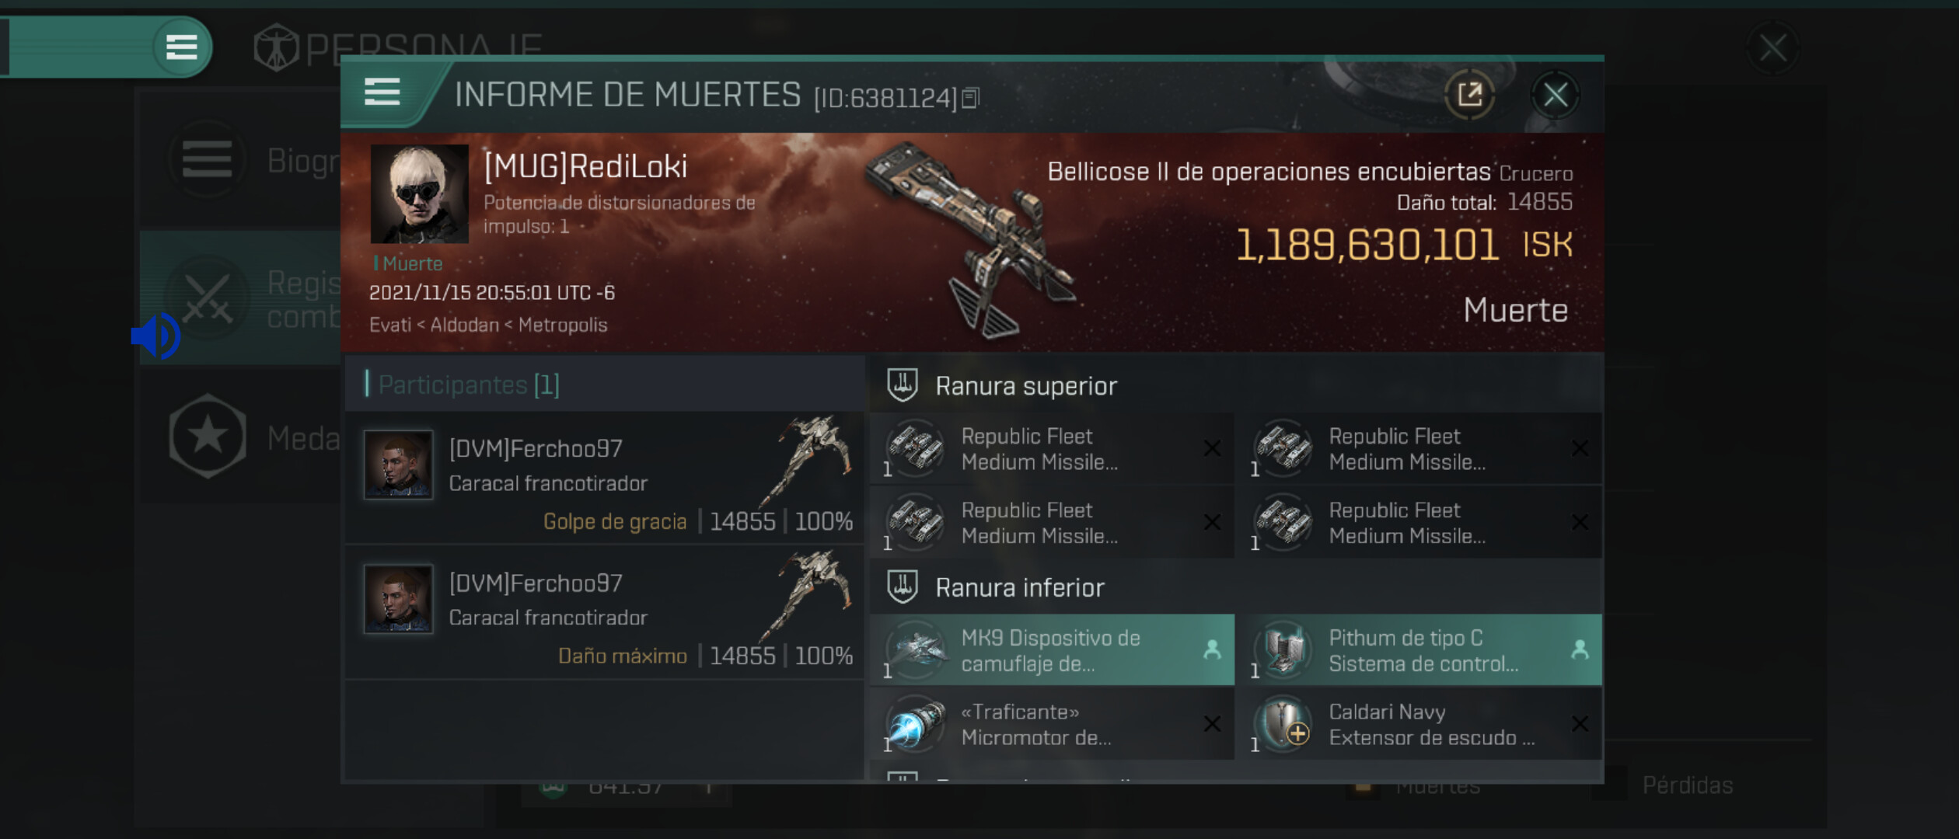Click the Traficante Micromotor module icon
Screen dimensions: 1959x839
coord(915,724)
